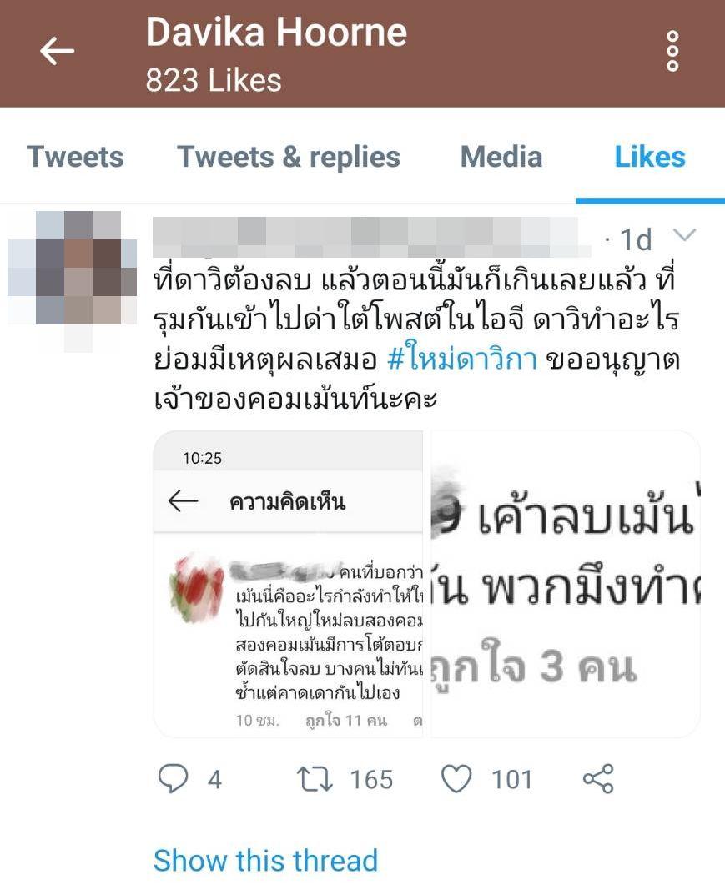This screenshot has width=725, height=890.
Task: Open the #ใหม่ดาวิกา hashtag link
Action: (462, 360)
